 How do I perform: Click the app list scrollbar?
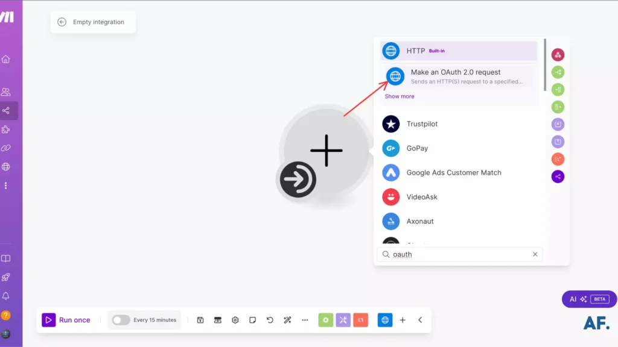[545, 65]
